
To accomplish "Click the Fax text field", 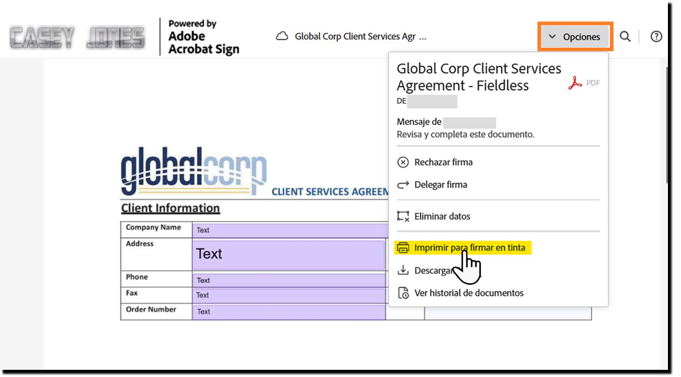I will coord(289,295).
